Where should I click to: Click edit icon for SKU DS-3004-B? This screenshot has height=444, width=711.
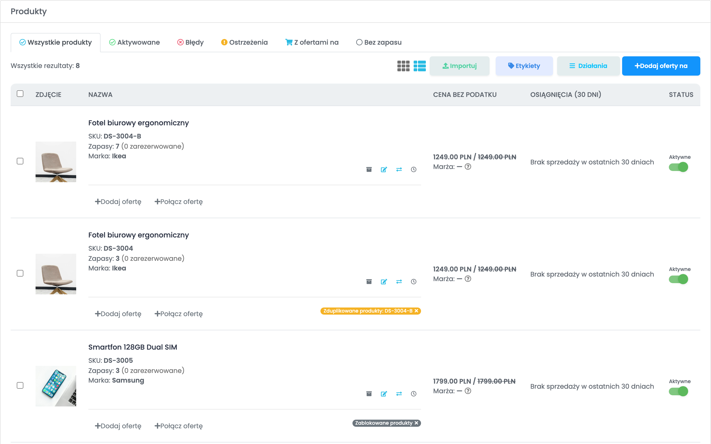[x=384, y=169]
